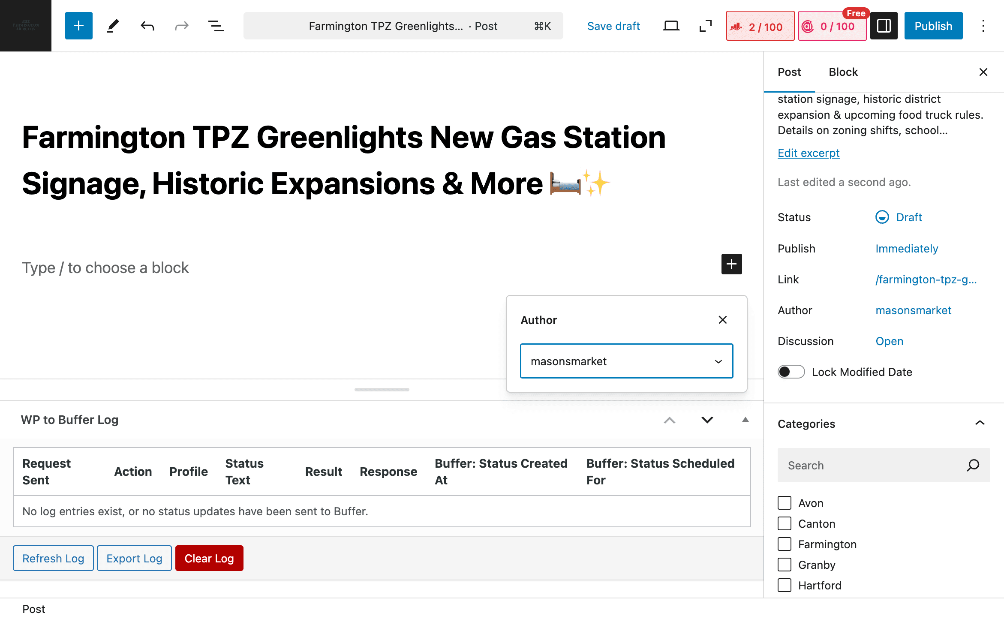Screen dimensions: 1004x619
Task: Click the Categories search magnifier icon
Action: coord(973,465)
